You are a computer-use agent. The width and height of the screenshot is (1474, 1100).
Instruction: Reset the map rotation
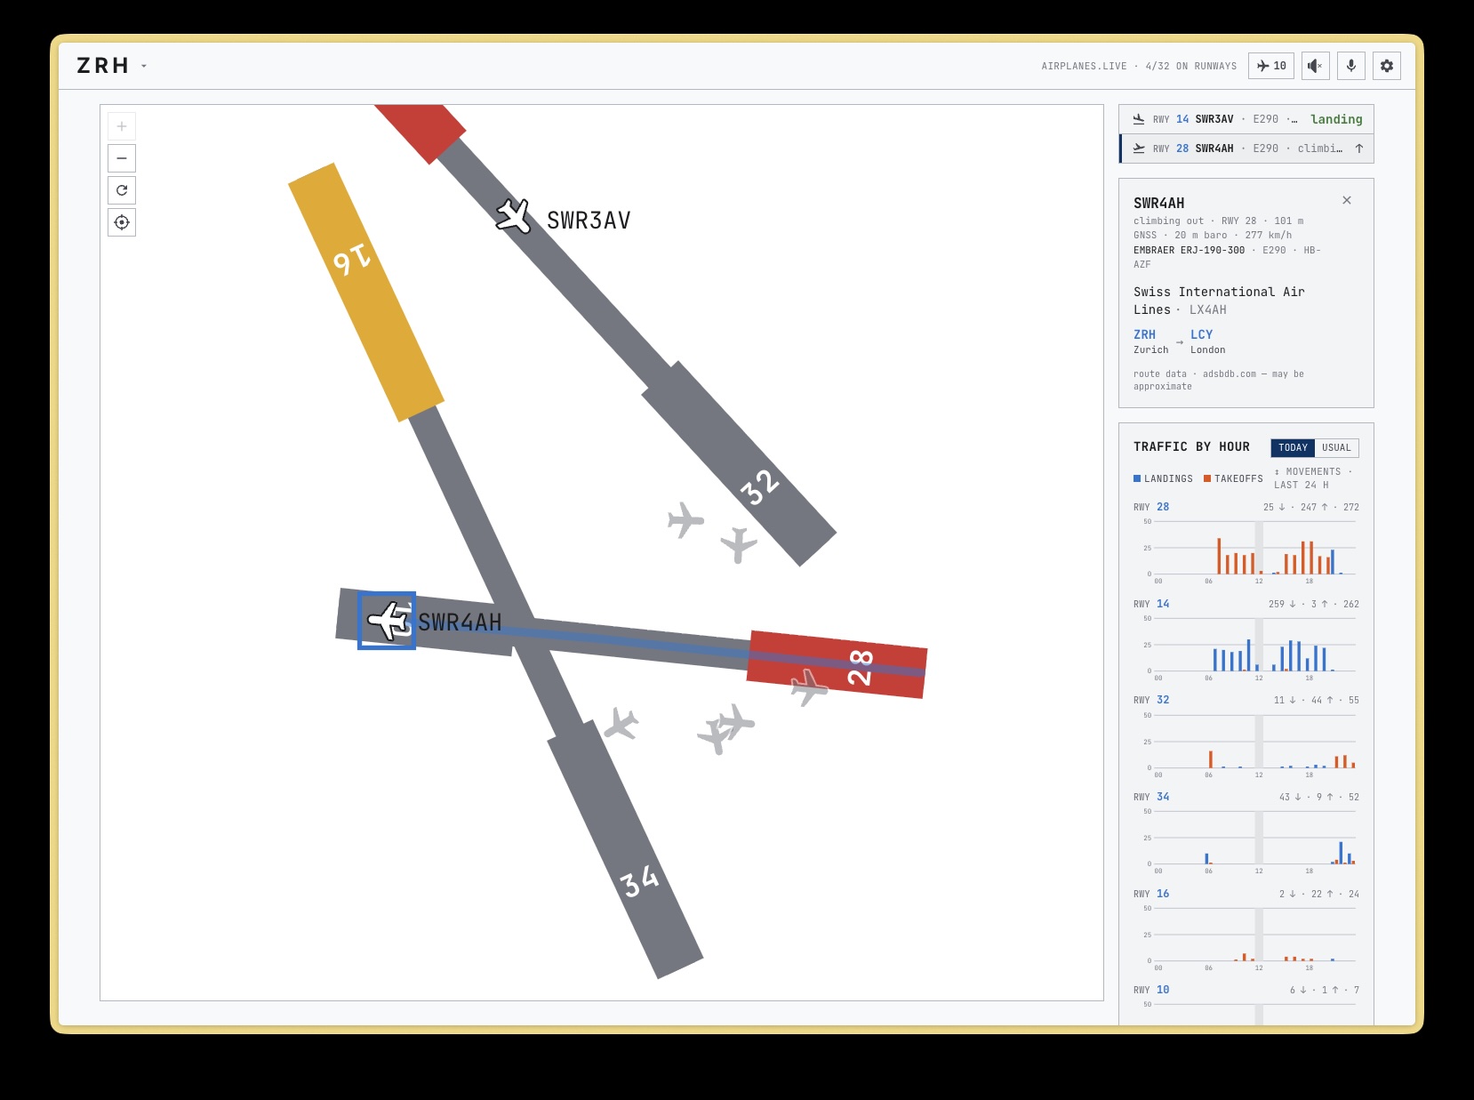tap(122, 190)
